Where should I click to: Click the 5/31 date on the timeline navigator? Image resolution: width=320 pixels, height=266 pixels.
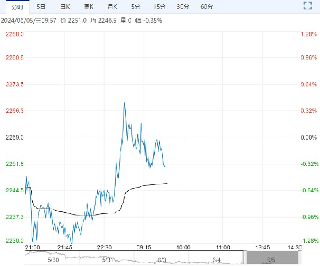click(107, 260)
